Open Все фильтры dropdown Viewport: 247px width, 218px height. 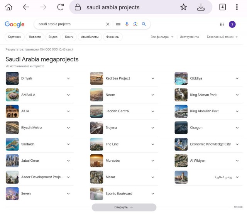162,37
